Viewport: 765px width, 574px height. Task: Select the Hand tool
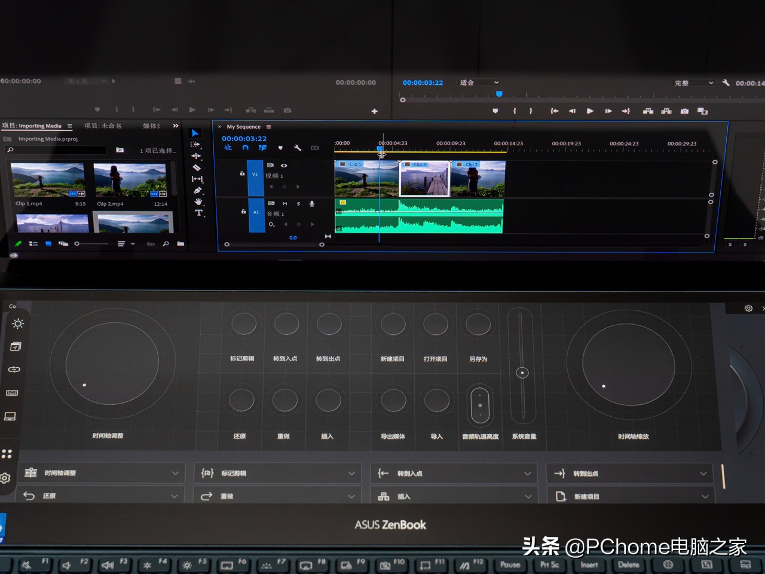[x=198, y=201]
